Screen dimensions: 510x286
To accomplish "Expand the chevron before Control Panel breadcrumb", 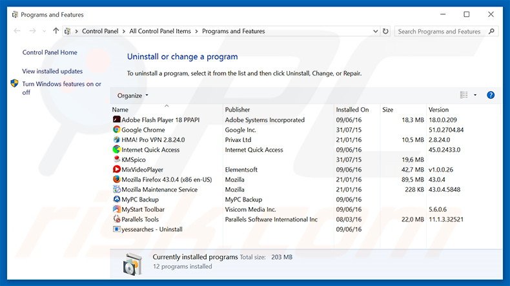I will (76, 31).
